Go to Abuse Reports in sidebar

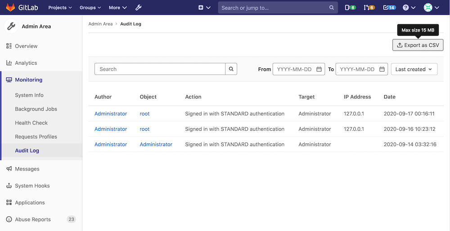coord(33,219)
